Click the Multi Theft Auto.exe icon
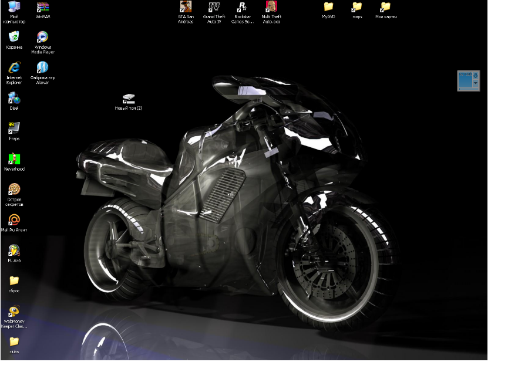 point(271,7)
